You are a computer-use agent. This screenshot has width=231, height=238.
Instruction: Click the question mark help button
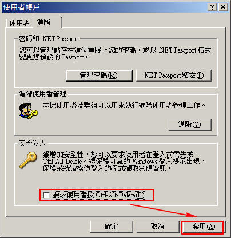(x=212, y=7)
